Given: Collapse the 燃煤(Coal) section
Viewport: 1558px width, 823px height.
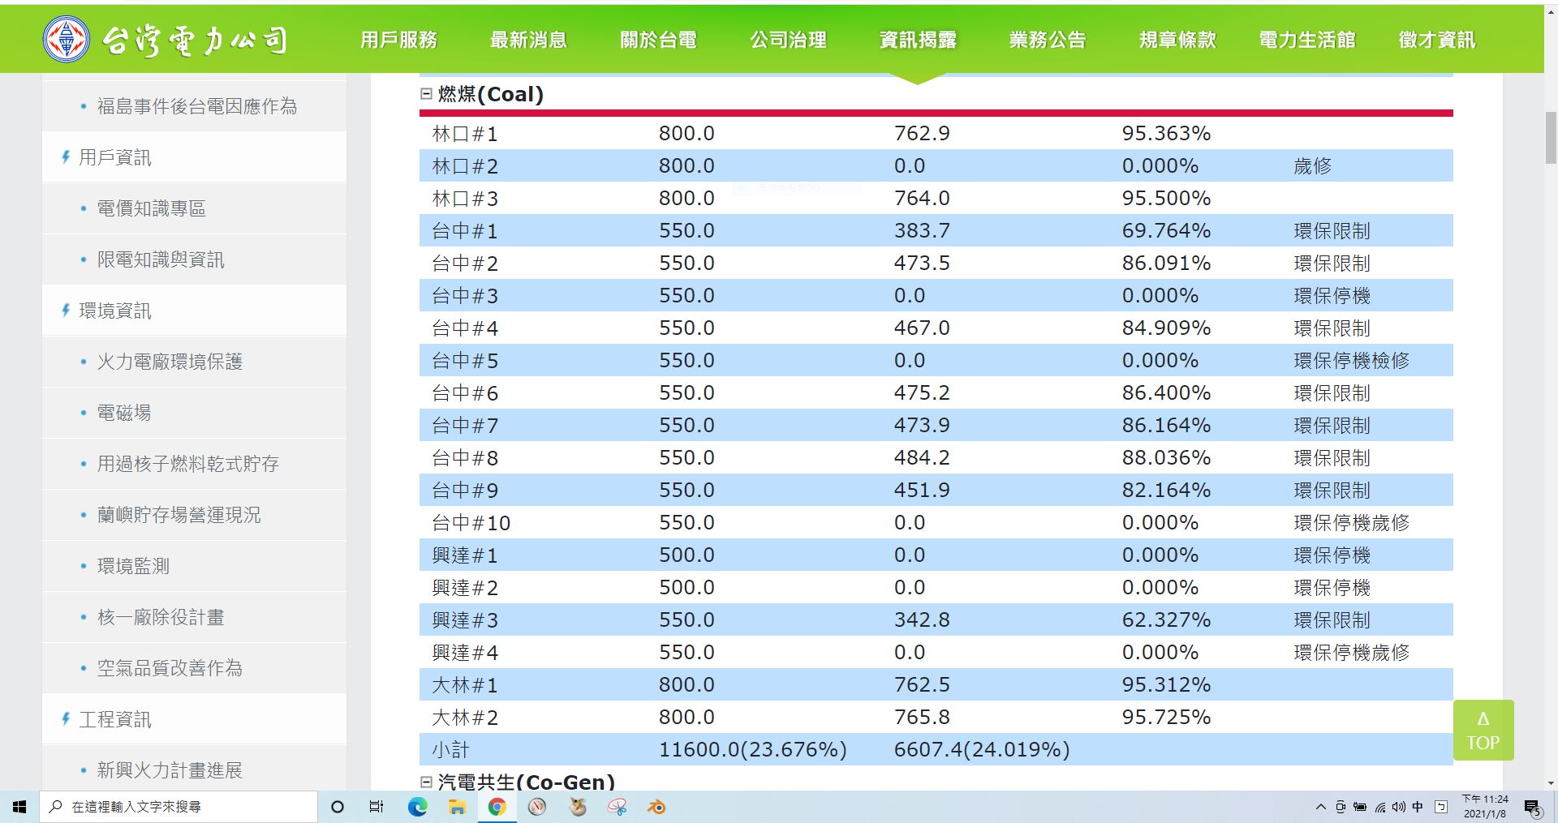Looking at the screenshot, I should [426, 94].
